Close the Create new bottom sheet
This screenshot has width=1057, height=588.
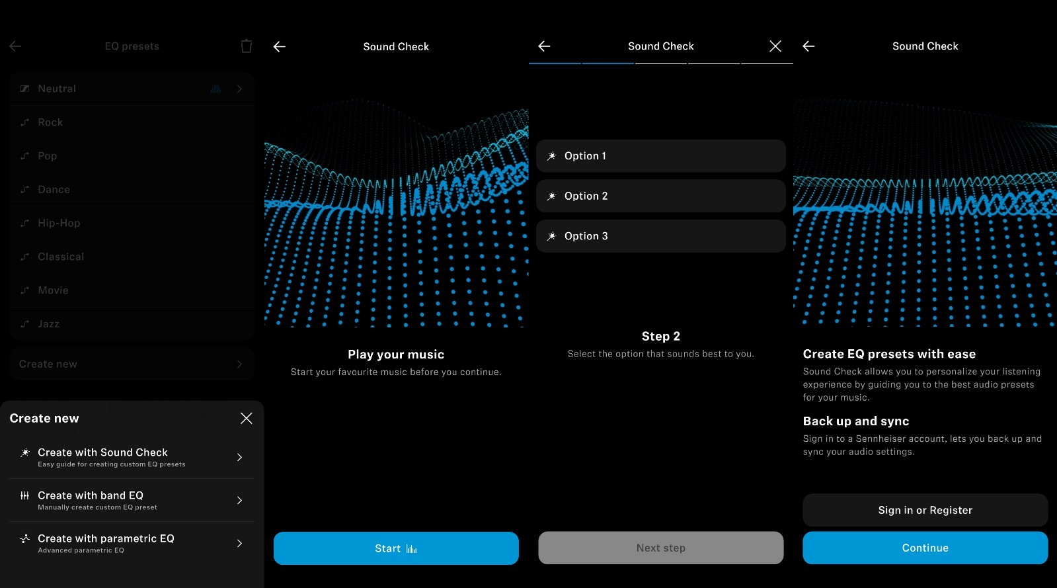click(246, 418)
